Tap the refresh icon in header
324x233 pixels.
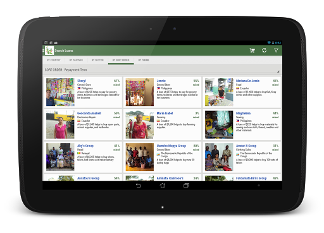264,51
